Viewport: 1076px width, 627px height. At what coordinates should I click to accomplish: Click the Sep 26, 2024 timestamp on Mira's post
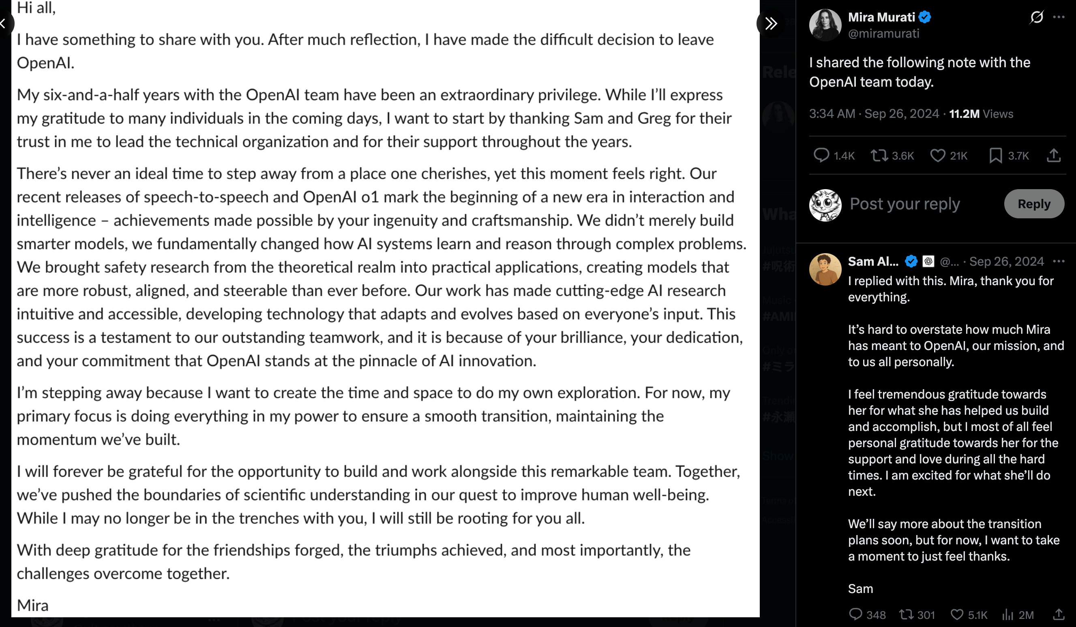click(901, 114)
